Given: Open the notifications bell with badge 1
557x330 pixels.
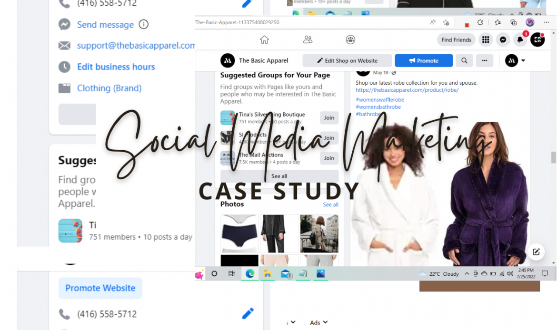Looking at the screenshot, I should tap(520, 40).
